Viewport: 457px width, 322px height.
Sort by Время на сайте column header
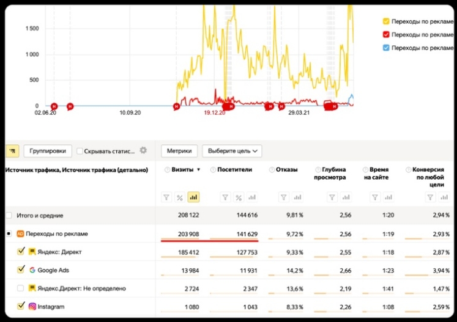click(x=376, y=174)
